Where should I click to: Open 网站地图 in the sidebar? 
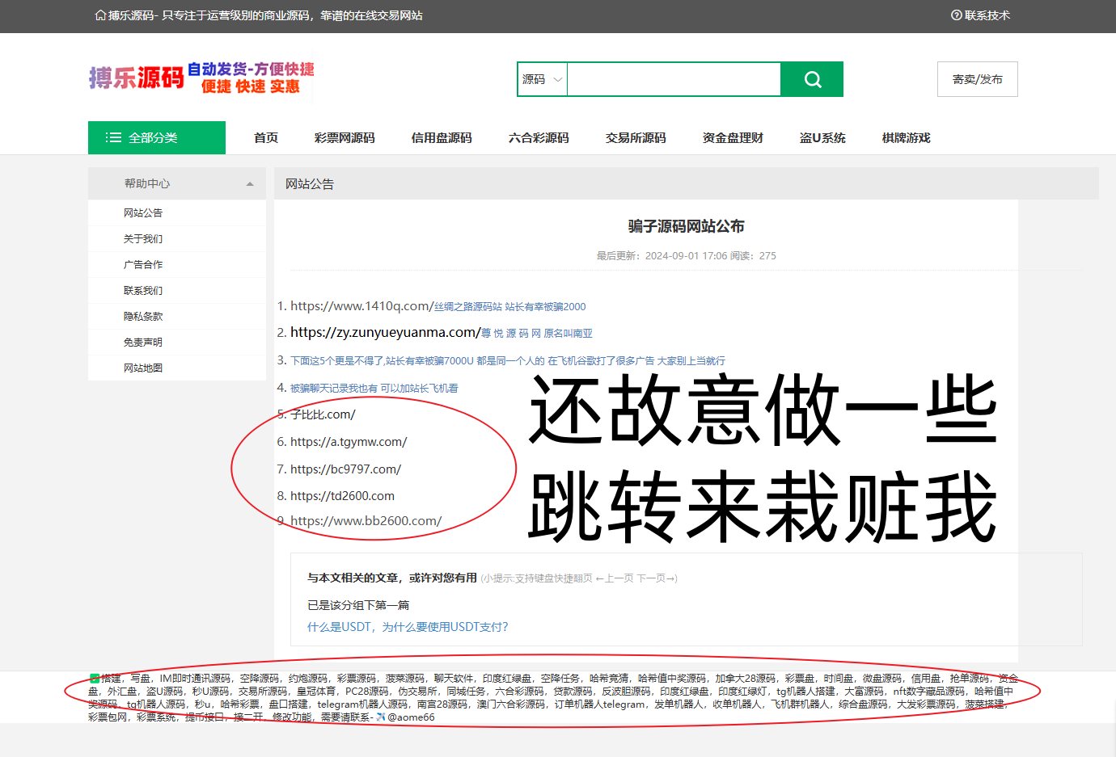tap(143, 368)
